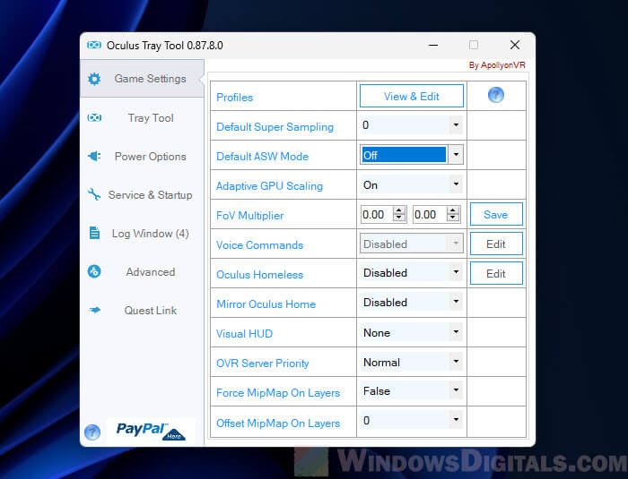This screenshot has width=628, height=479.
Task: Minimize the Oculus Tray Tool window
Action: pos(433,45)
